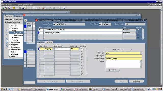This screenshot has height=91, width=163.
Task: Enable the SHOWING ALL PAY VALUES rule
Action: [x=138, y=30]
